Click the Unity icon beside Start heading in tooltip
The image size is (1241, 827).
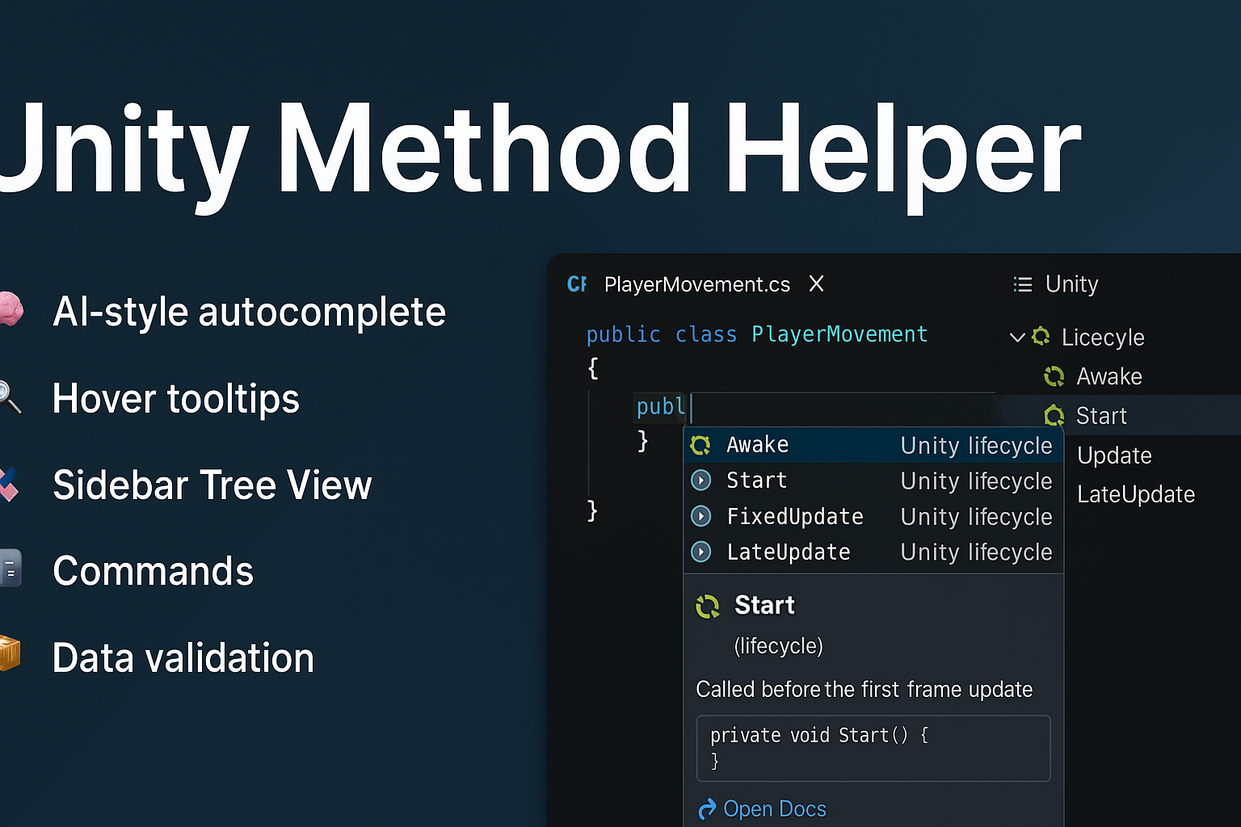708,606
